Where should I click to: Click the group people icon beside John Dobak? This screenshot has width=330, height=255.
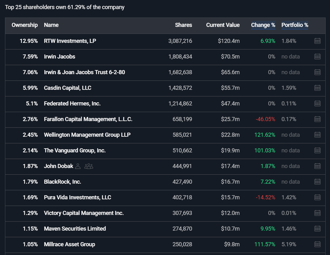(x=89, y=166)
